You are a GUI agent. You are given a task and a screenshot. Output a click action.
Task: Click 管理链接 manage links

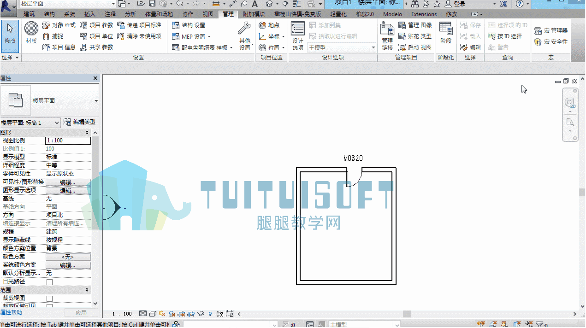[387, 36]
